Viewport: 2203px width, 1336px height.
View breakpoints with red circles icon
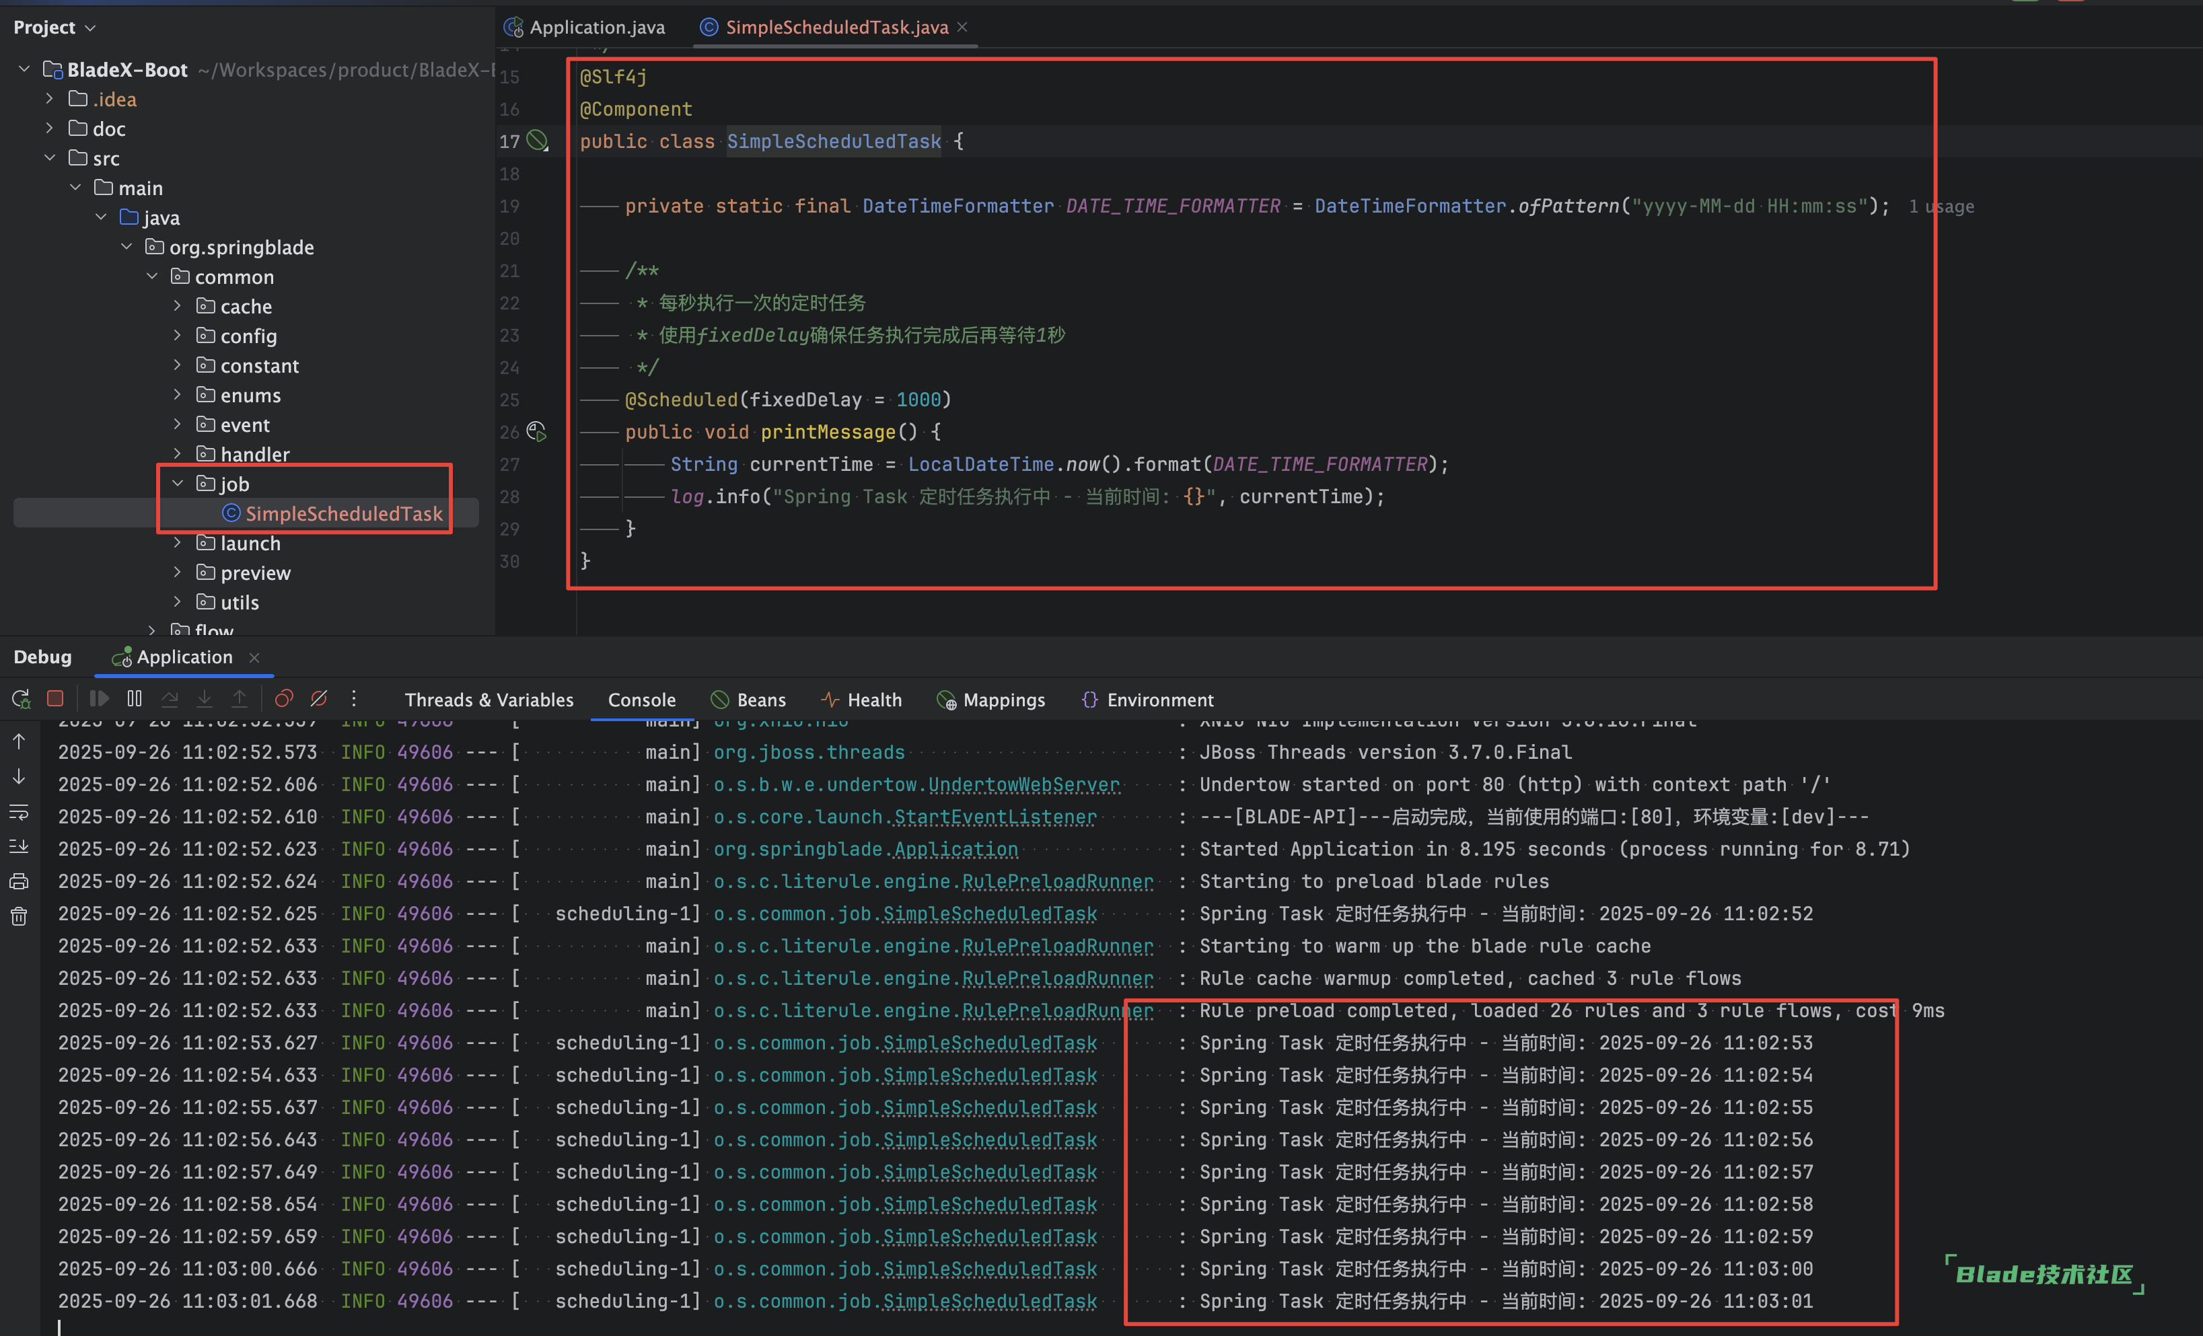click(x=283, y=699)
